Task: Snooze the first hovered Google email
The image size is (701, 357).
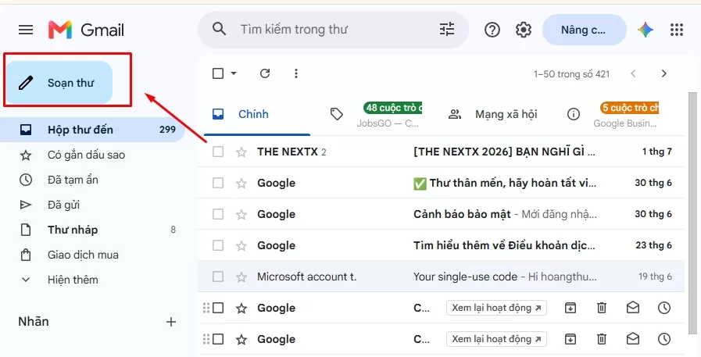Action: [664, 308]
